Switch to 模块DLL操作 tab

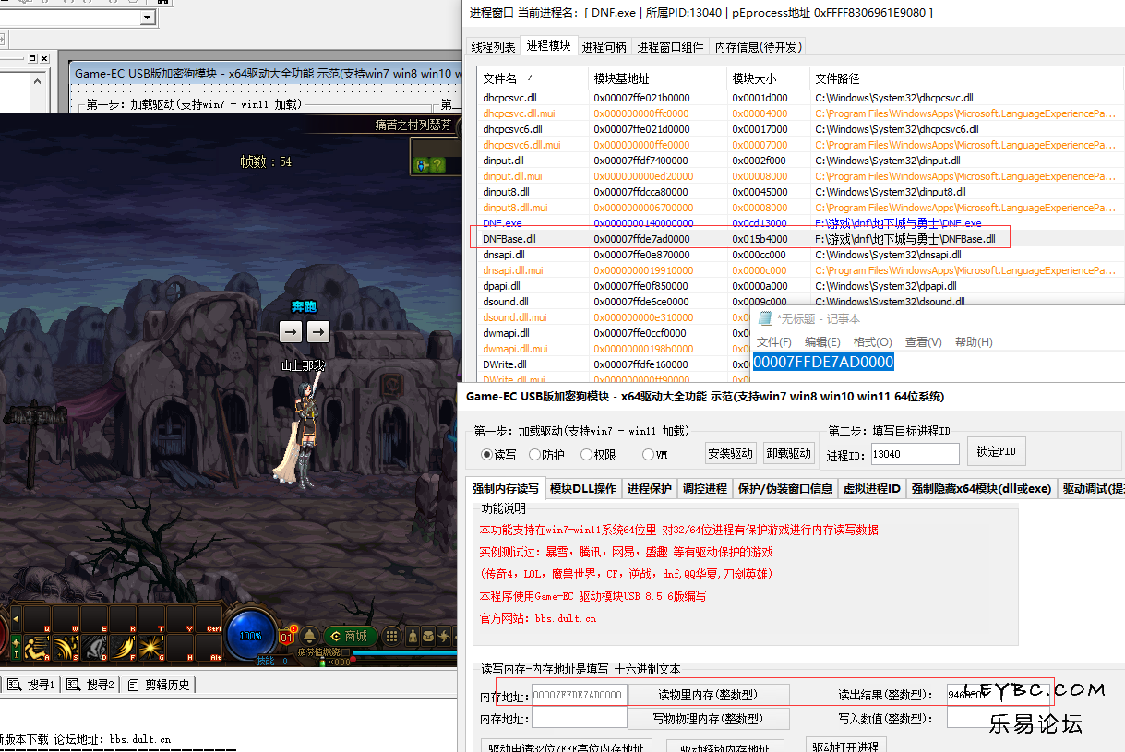[582, 488]
